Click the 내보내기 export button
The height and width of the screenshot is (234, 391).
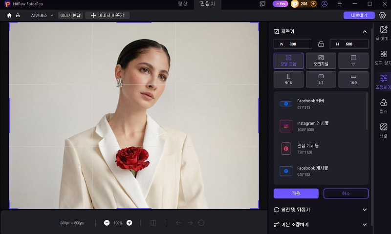(359, 15)
